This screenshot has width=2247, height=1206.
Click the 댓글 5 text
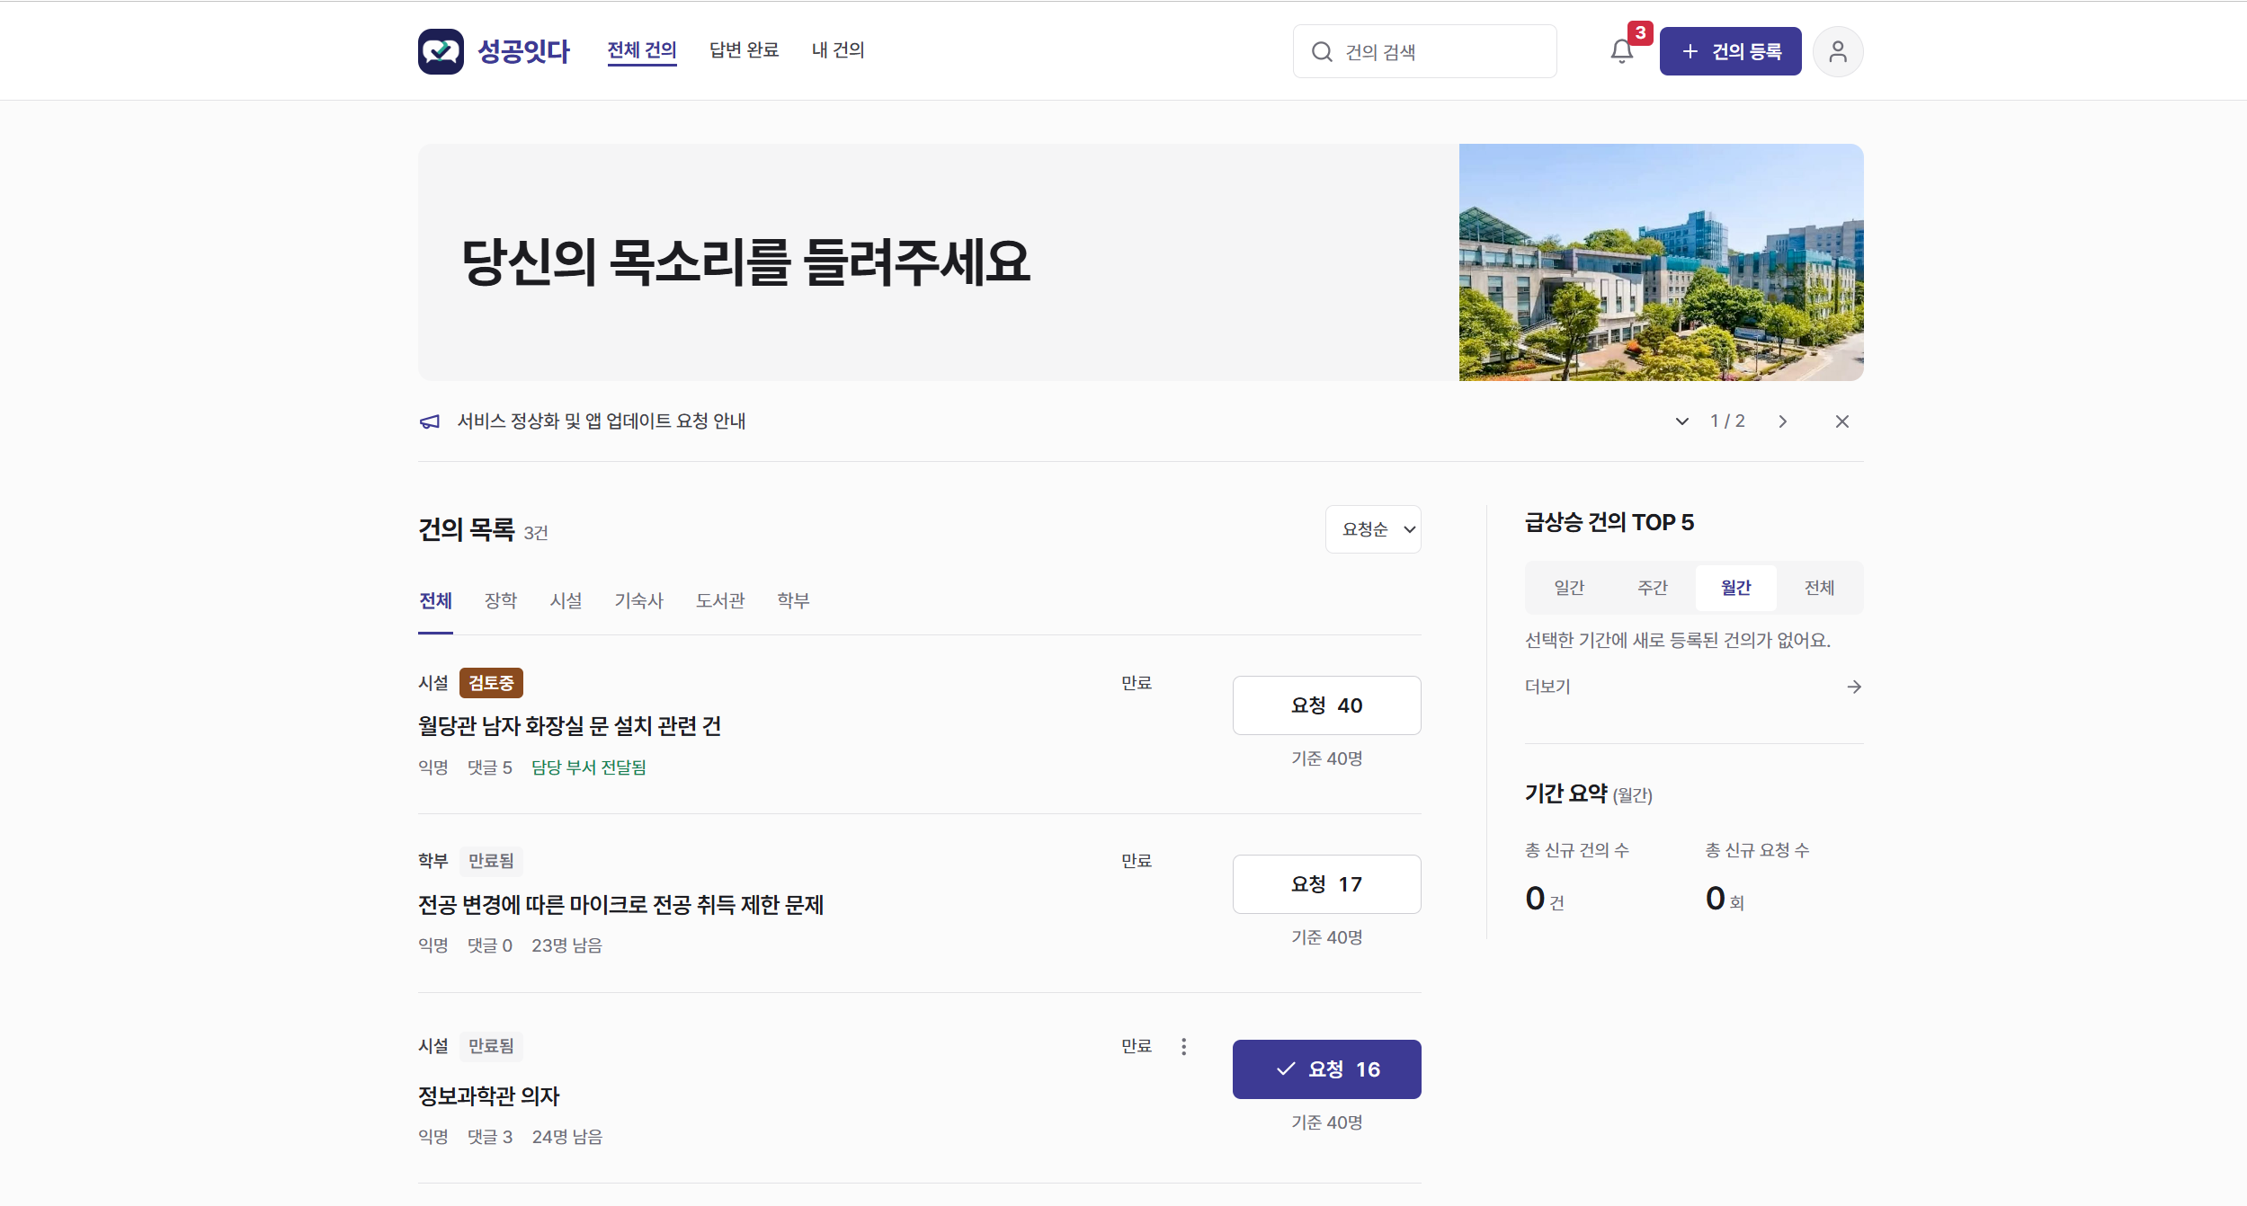point(490,767)
